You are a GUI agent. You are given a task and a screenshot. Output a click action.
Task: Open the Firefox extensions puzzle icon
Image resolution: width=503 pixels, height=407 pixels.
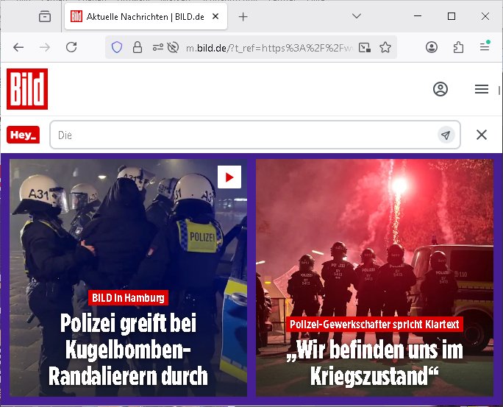pos(458,47)
